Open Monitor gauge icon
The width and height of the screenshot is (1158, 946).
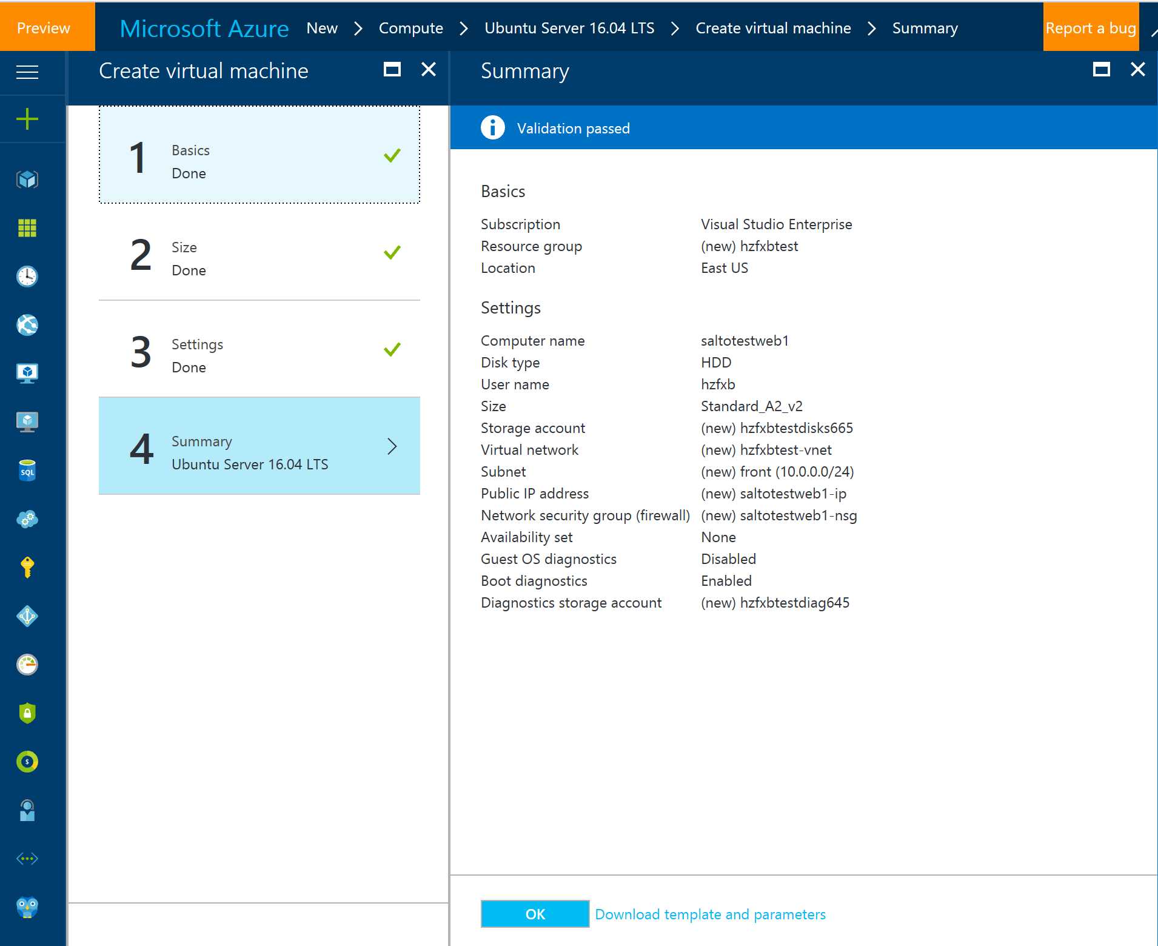[x=27, y=665]
